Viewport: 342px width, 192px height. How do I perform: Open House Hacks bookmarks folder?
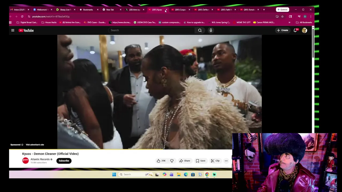(x=49, y=22)
